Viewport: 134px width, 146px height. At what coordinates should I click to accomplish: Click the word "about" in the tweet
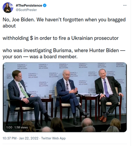point(9,26)
